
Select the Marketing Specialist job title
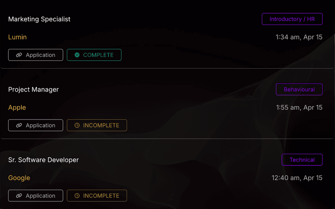coord(39,19)
